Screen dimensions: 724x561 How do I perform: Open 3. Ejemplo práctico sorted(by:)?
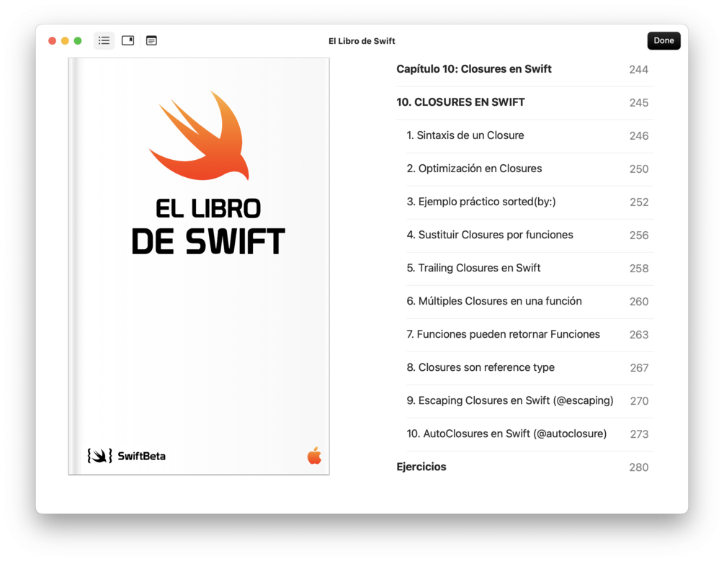coord(529,202)
